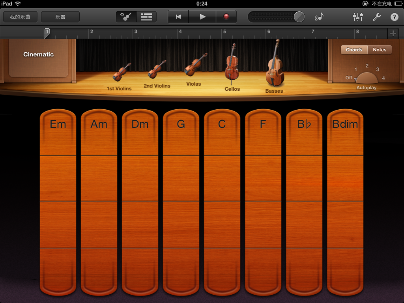Switch to the Notes tab
The width and height of the screenshot is (404, 303).
(380, 50)
